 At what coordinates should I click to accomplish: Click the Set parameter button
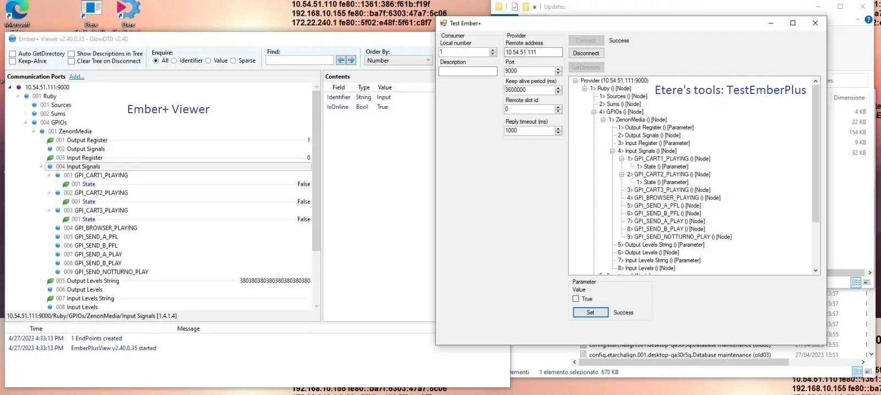tap(590, 313)
